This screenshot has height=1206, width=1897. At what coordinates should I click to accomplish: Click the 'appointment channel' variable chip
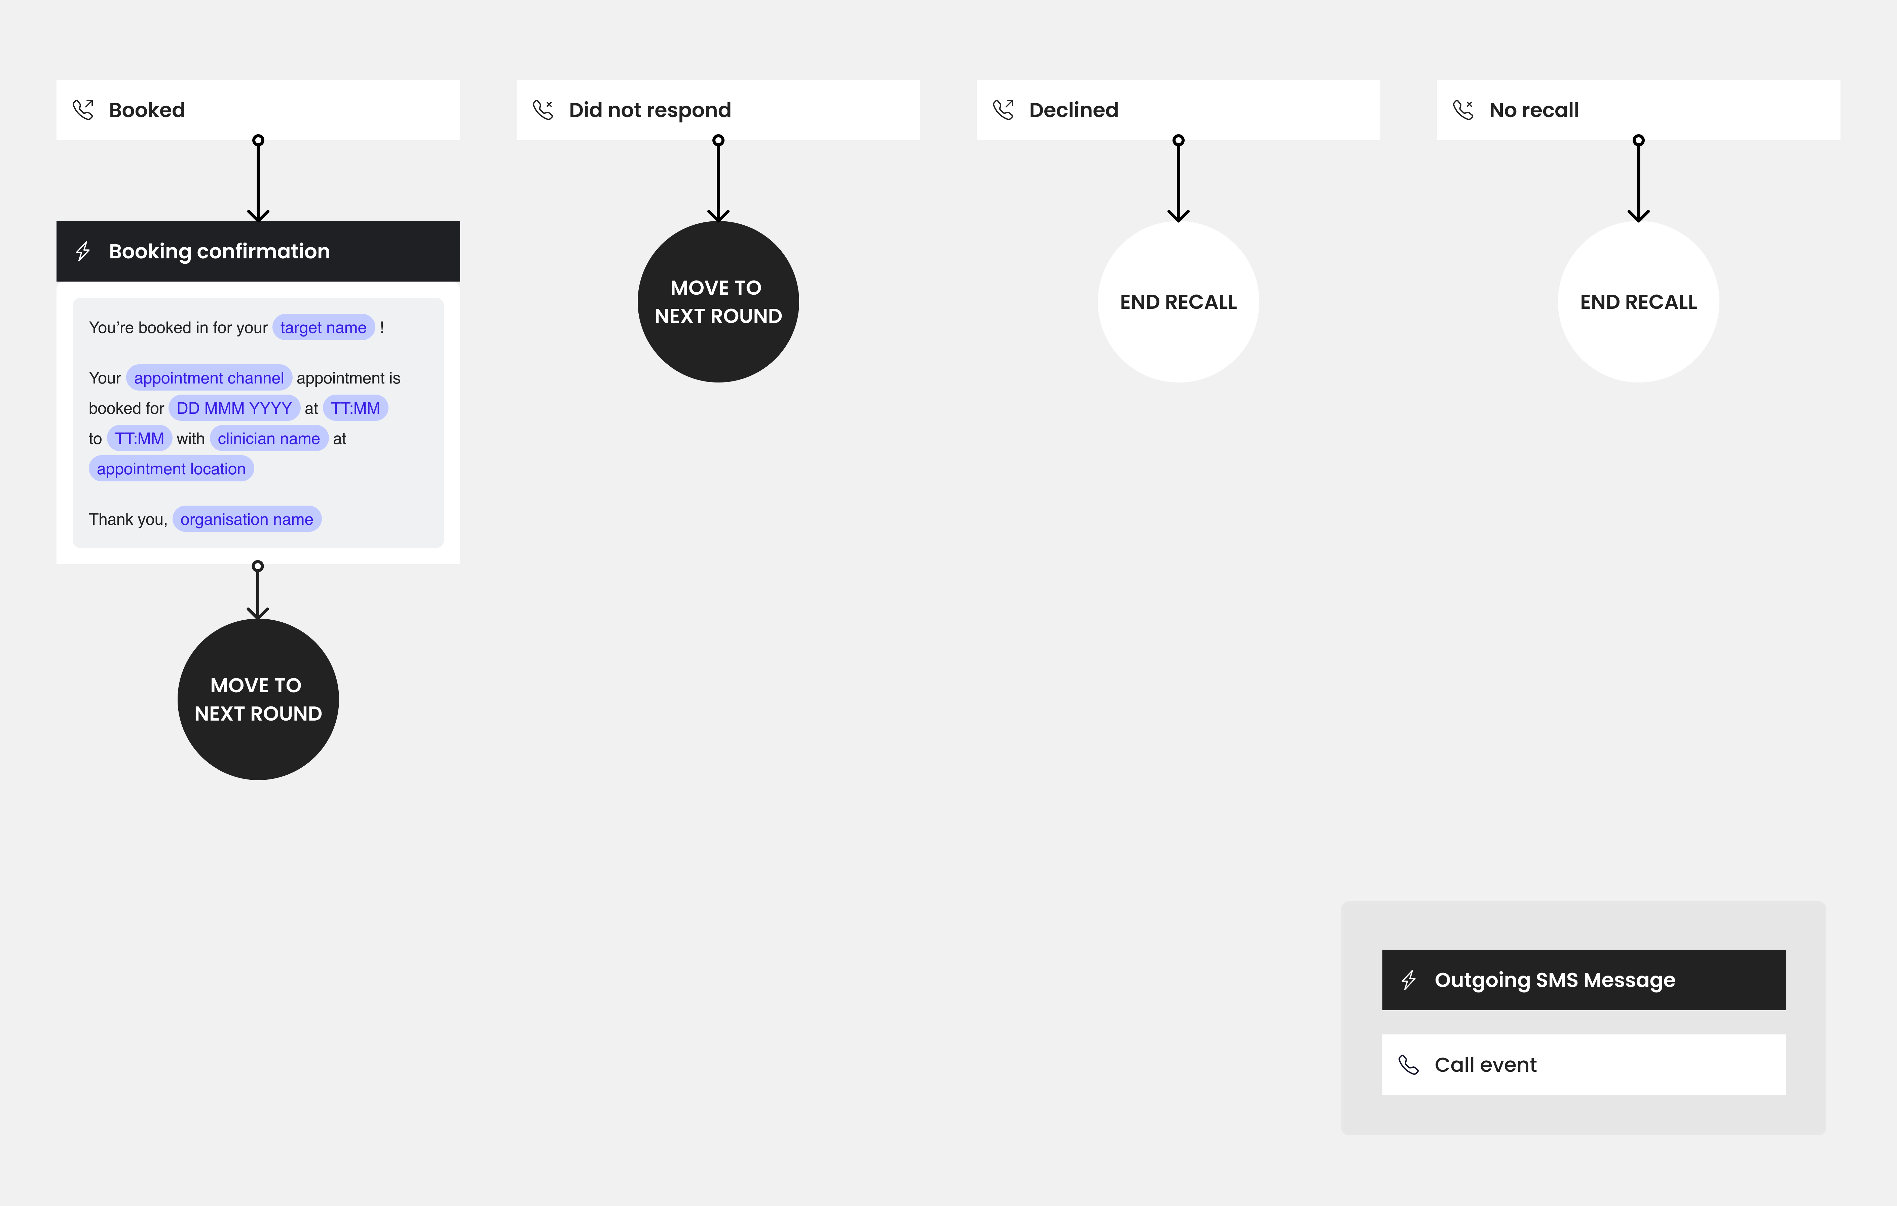[209, 378]
